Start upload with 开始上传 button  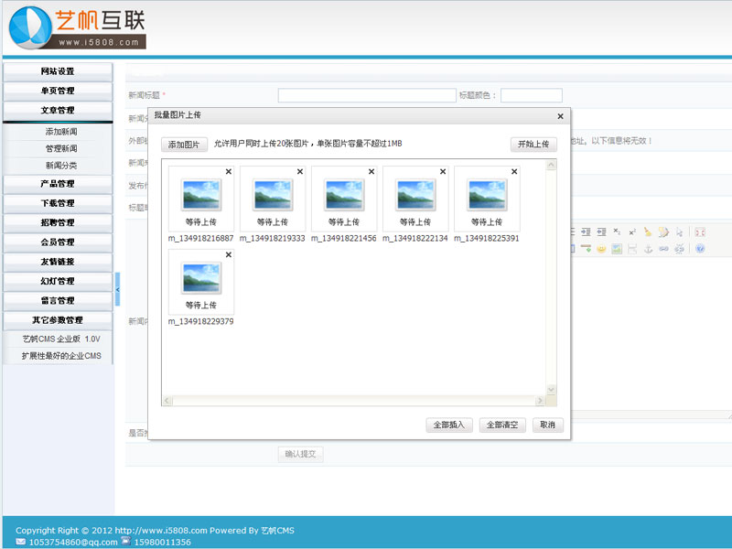tap(533, 145)
